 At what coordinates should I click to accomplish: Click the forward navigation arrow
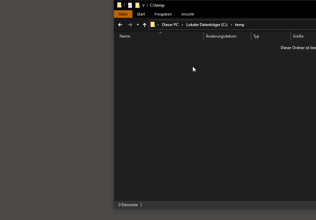tap(130, 24)
